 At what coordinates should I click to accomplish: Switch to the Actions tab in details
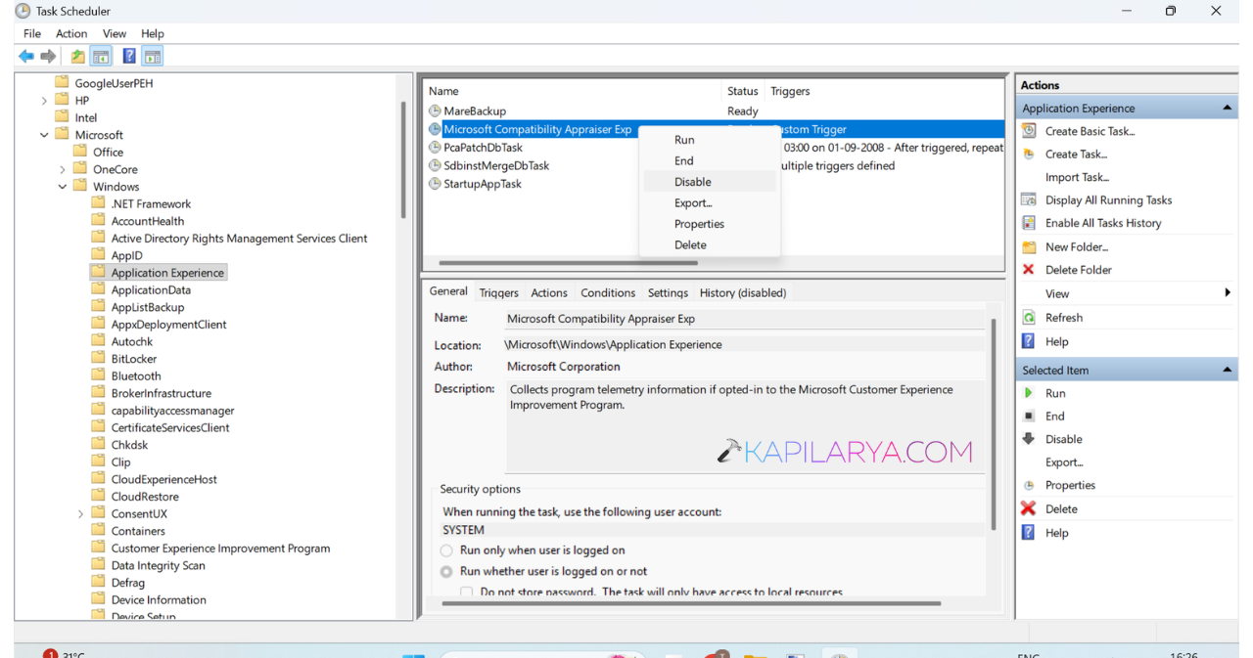click(549, 293)
